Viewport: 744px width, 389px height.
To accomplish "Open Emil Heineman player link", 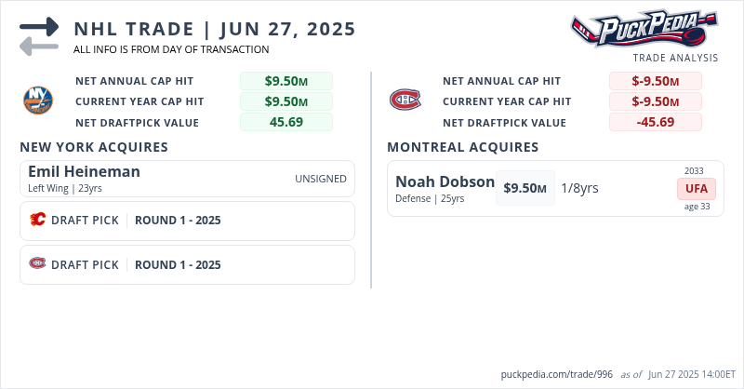I will pos(84,171).
